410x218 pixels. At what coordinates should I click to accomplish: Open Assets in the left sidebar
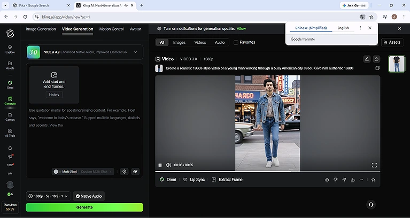click(x=10, y=65)
